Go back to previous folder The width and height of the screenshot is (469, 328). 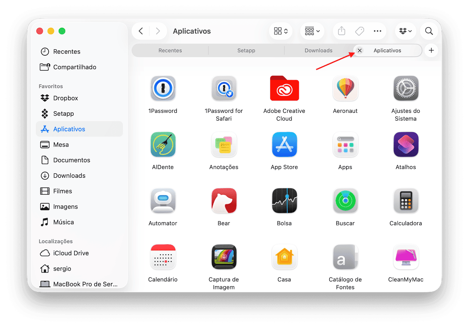point(141,31)
